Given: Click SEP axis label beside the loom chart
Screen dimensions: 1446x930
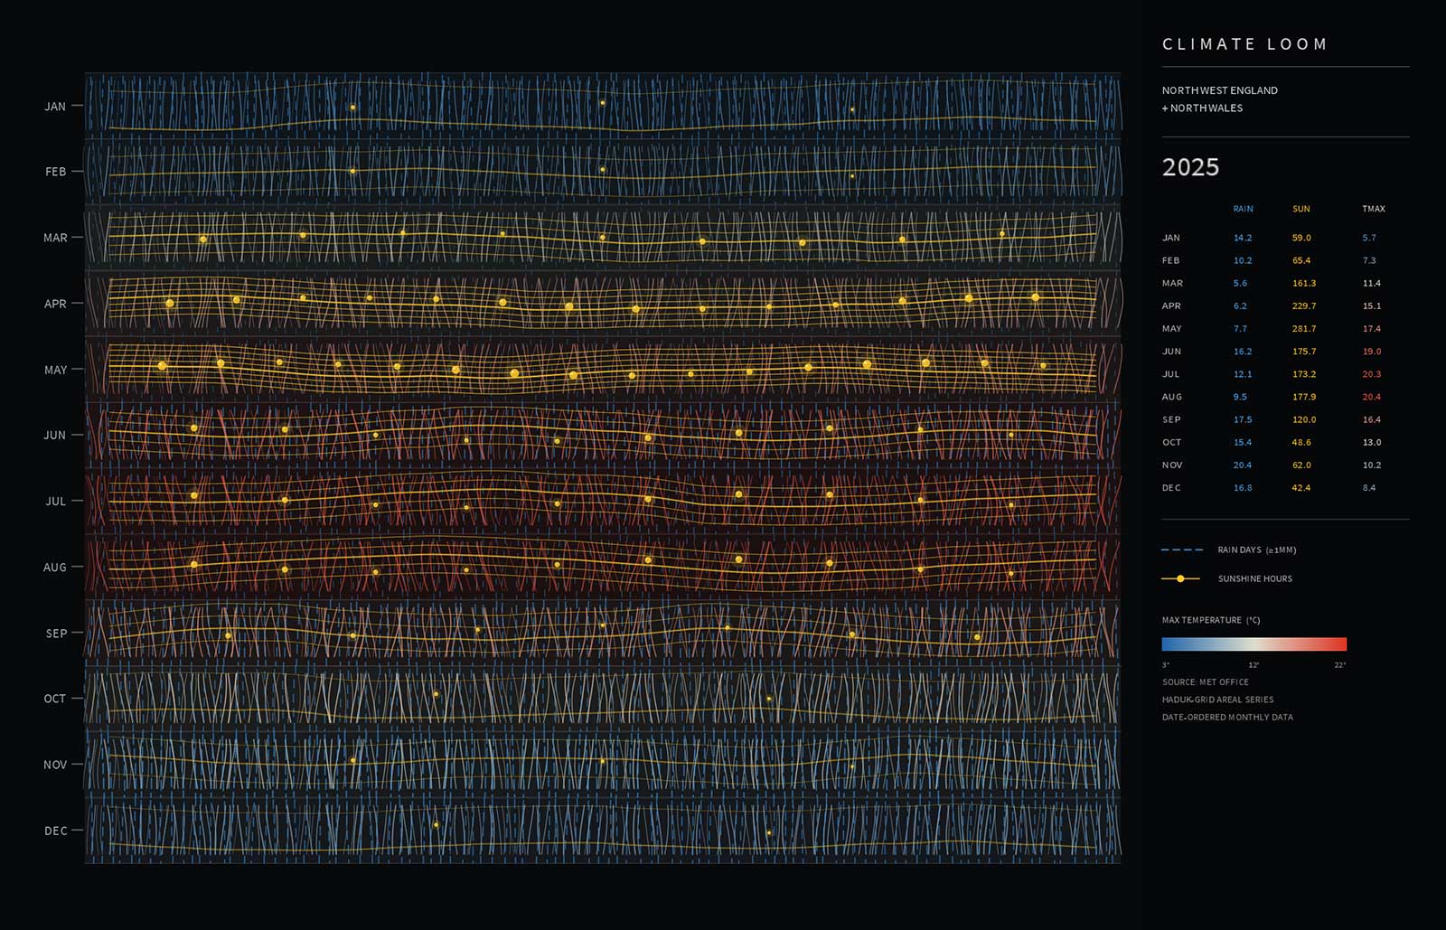Looking at the screenshot, I should (56, 634).
